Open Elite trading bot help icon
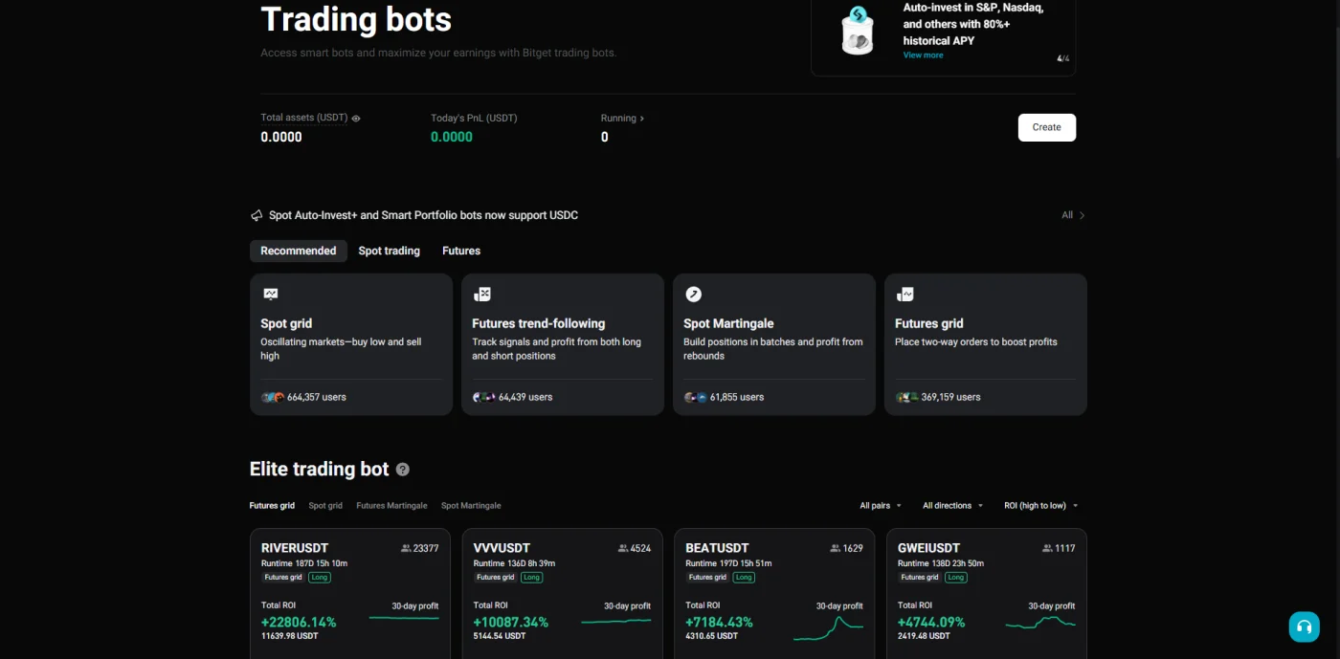 click(403, 470)
